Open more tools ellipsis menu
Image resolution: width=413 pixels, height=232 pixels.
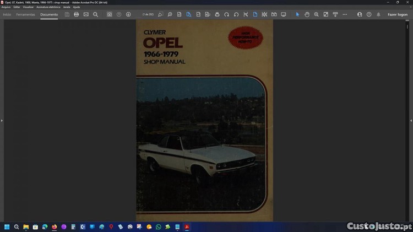click(x=345, y=14)
